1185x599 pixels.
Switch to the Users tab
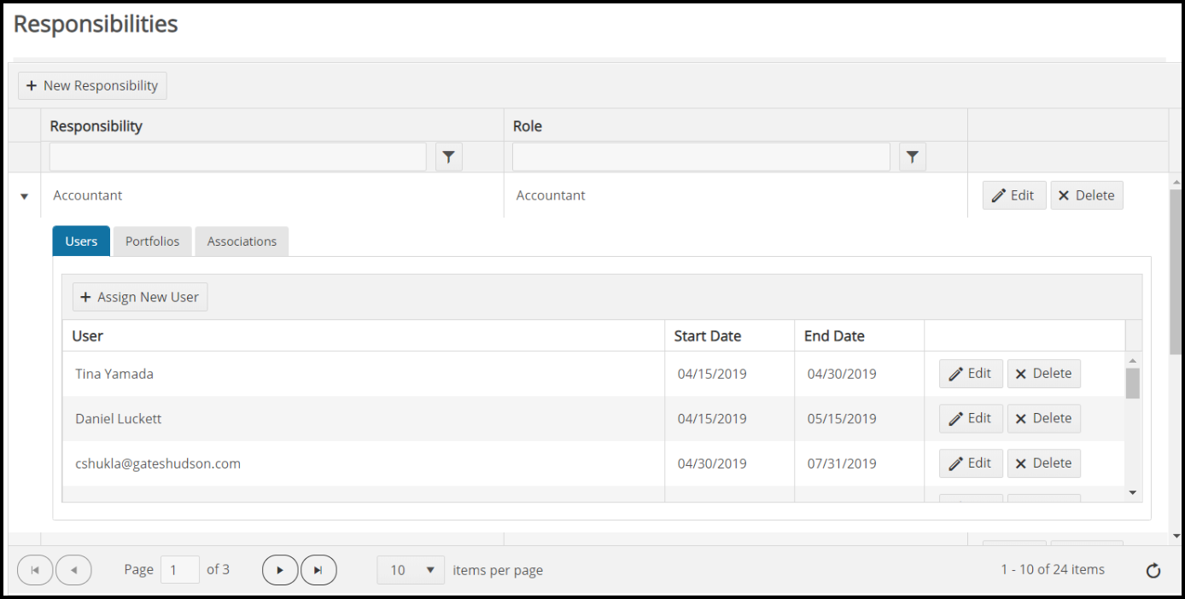coord(81,241)
